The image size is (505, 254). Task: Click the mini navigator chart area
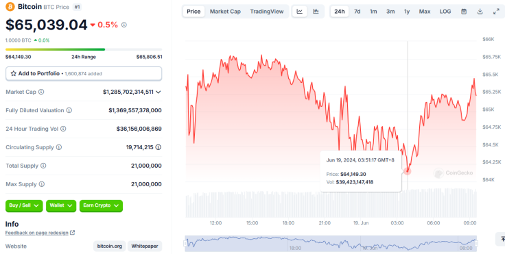(x=331, y=244)
